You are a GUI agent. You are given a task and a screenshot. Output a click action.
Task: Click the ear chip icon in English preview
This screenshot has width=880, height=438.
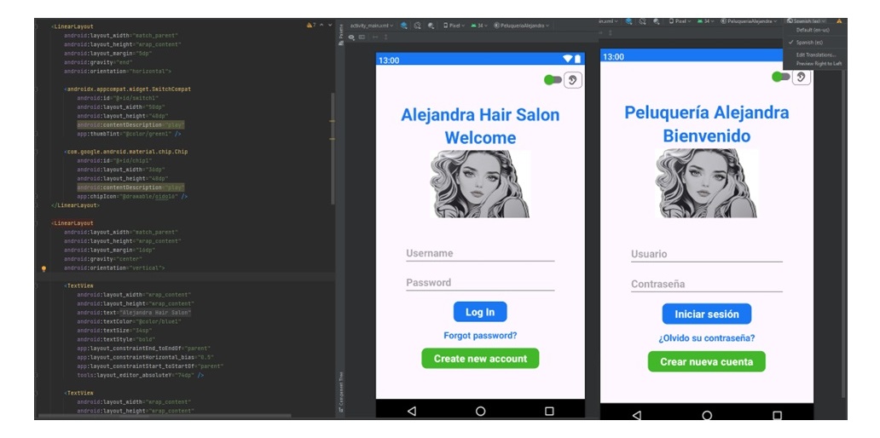pos(574,80)
